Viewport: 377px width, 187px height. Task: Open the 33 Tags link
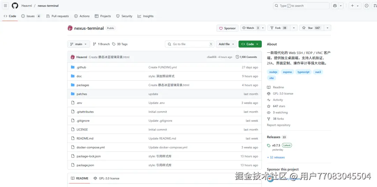[120, 44]
